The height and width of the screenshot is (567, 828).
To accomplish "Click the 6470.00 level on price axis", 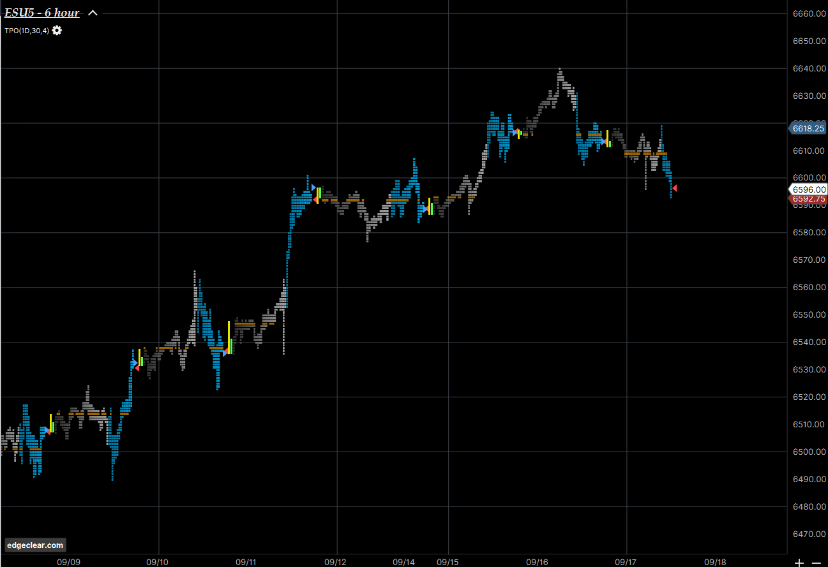I will click(x=809, y=534).
